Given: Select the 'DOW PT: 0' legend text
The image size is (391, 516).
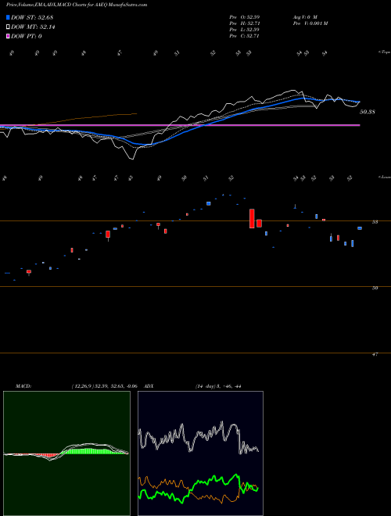Looking at the screenshot, I should pos(27,36).
